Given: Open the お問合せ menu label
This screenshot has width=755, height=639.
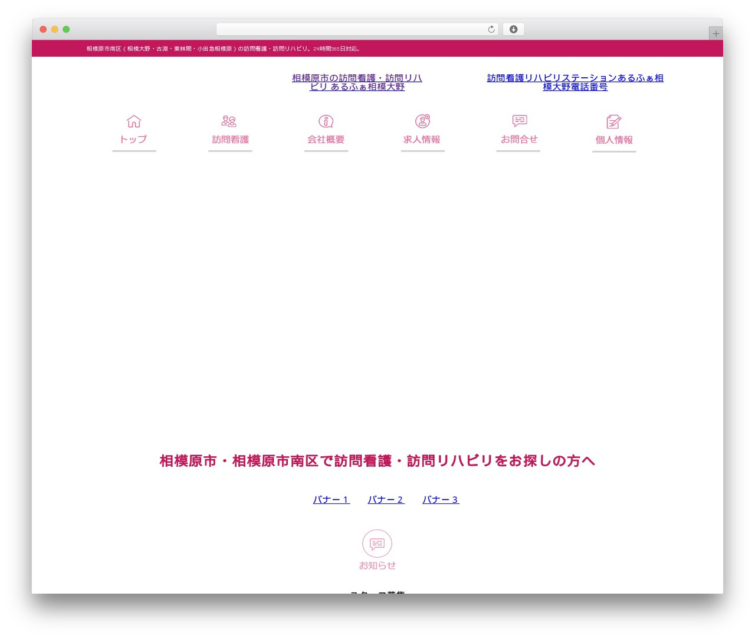Looking at the screenshot, I should 519,140.
